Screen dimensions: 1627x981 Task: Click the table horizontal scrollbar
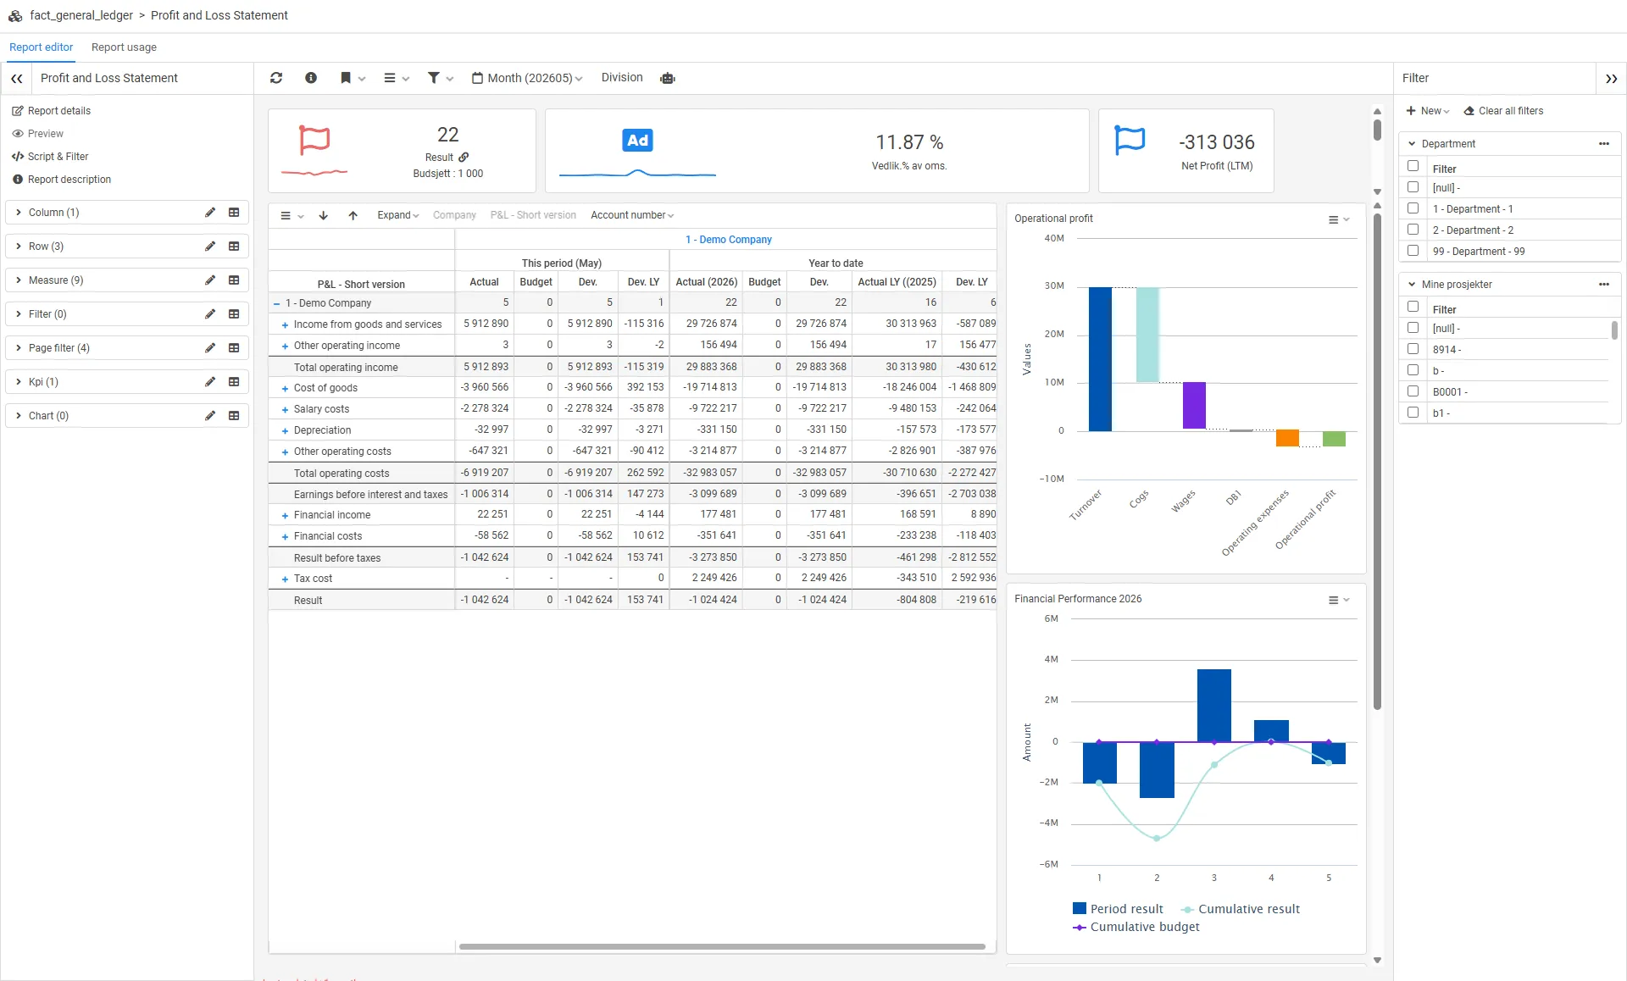point(722,946)
